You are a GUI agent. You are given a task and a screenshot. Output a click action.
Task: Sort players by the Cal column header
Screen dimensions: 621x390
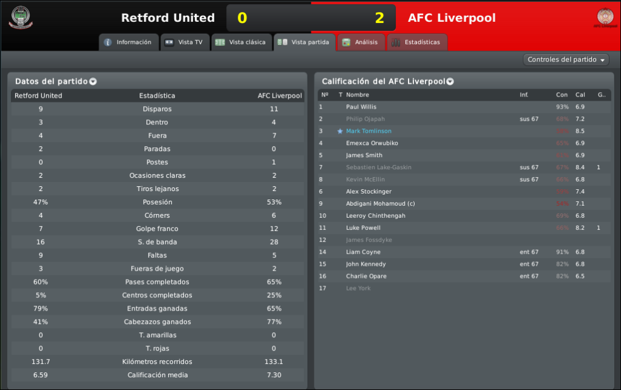[x=580, y=95]
